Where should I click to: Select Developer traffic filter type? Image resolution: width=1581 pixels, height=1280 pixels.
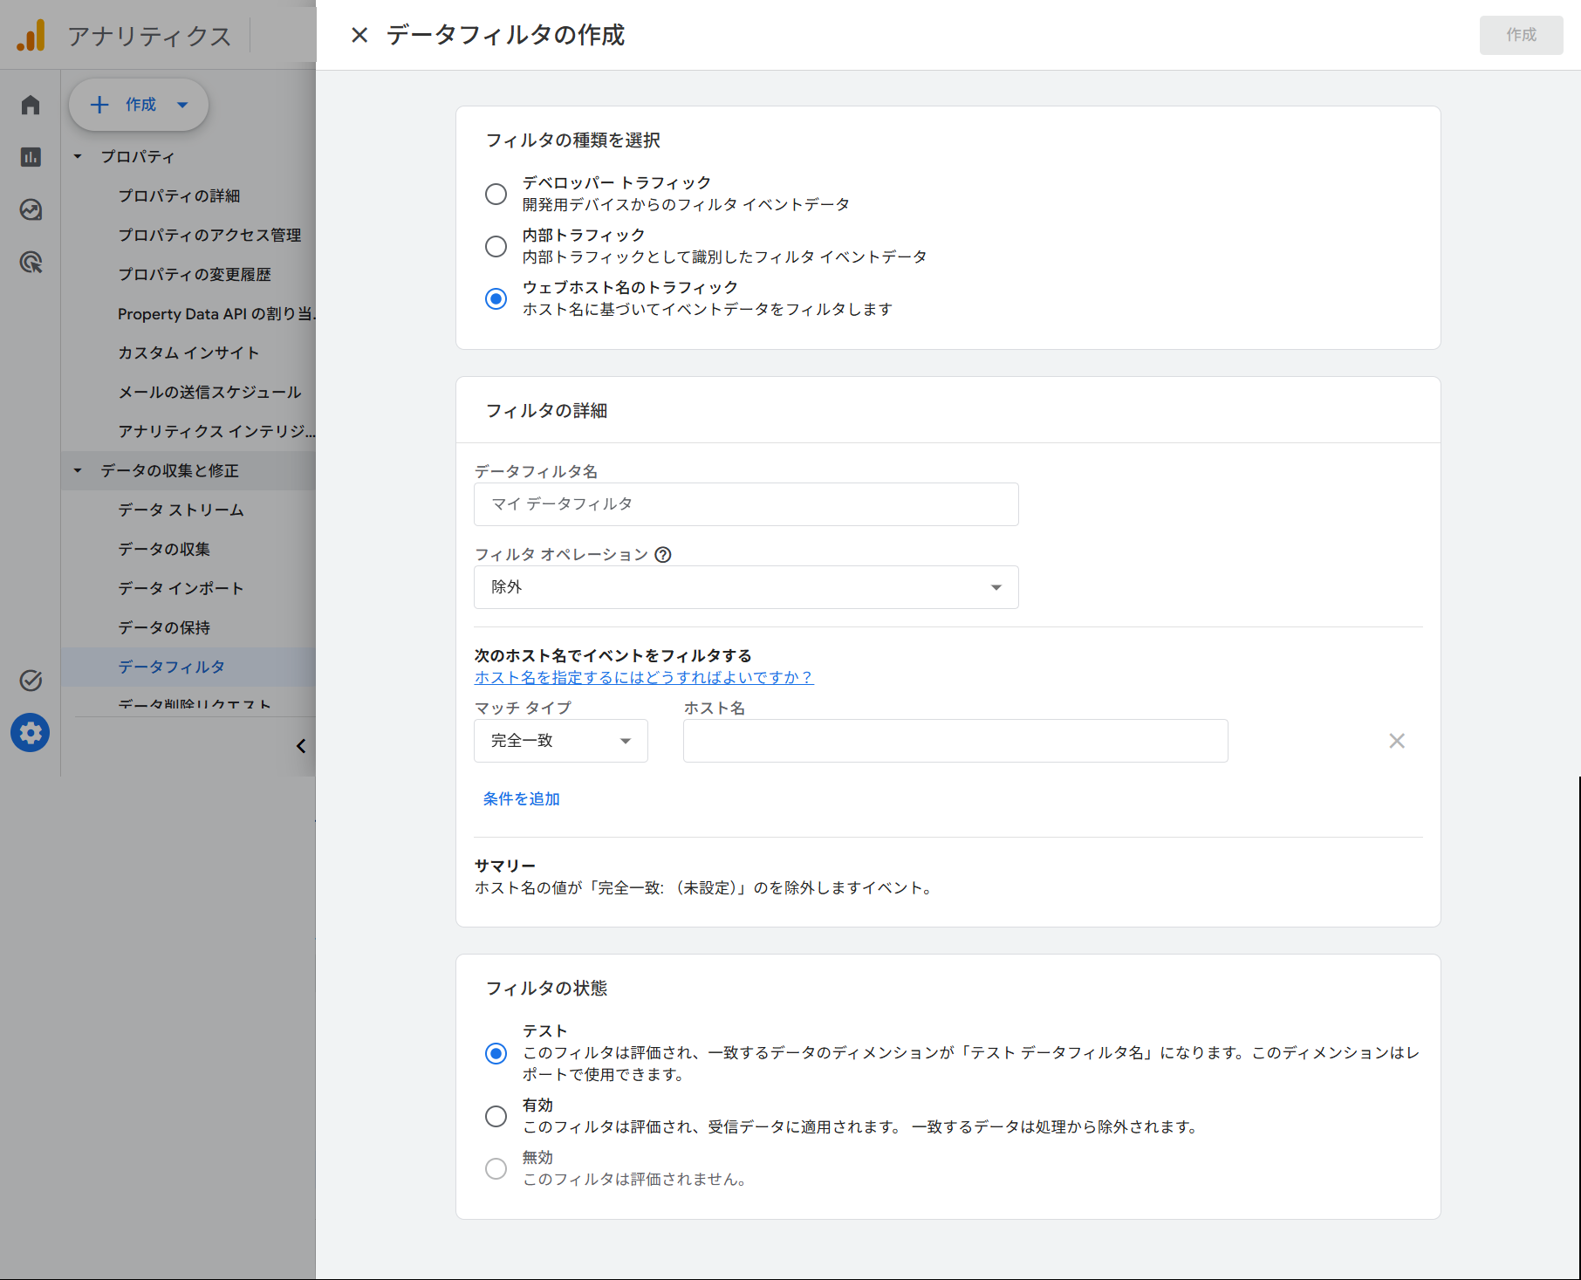tap(496, 194)
